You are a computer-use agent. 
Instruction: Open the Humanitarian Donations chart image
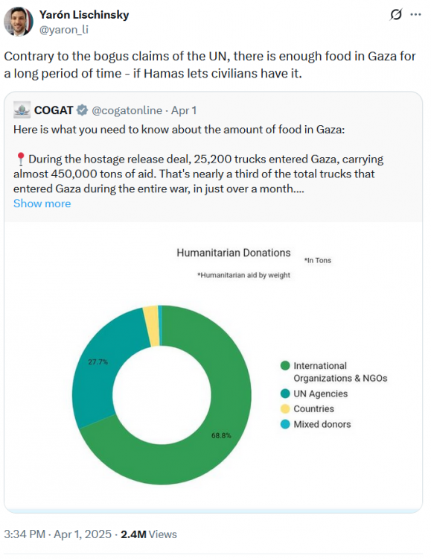click(x=214, y=367)
